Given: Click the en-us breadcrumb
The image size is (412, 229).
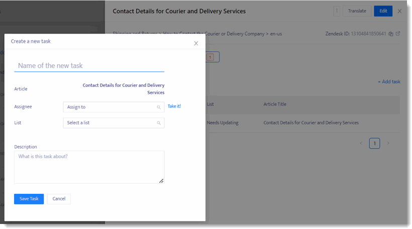Looking at the screenshot, I should (x=276, y=34).
